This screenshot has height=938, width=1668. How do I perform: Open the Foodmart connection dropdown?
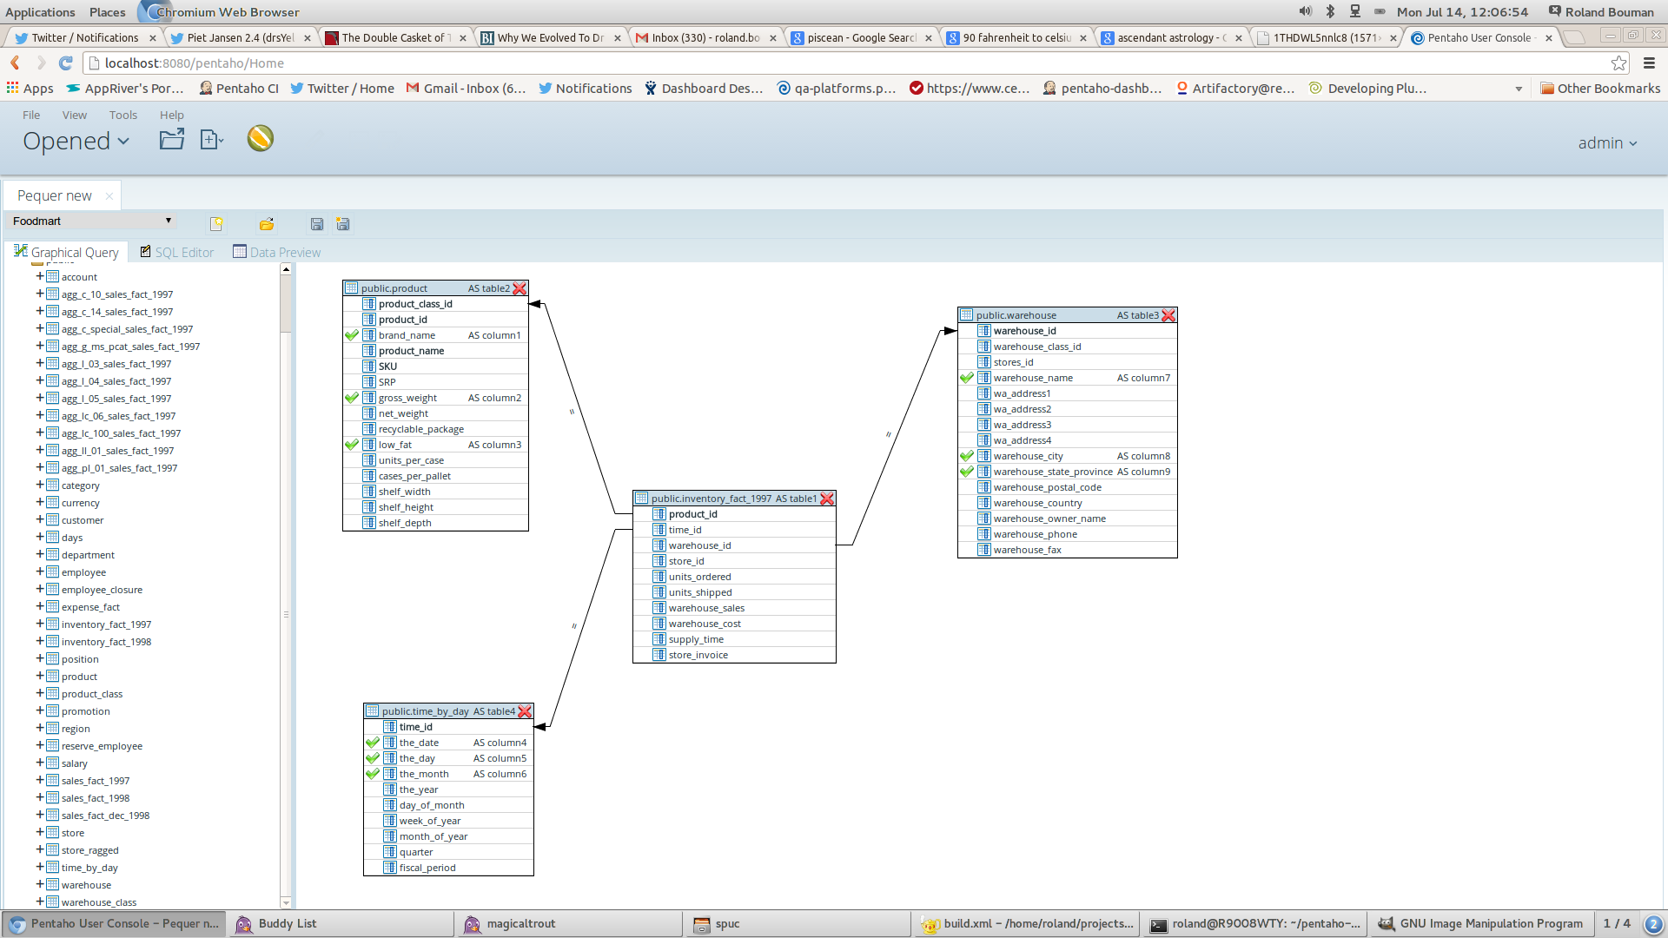pyautogui.click(x=91, y=221)
